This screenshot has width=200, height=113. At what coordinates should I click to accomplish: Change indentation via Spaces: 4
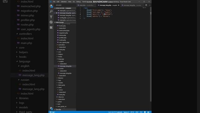(126, 112)
